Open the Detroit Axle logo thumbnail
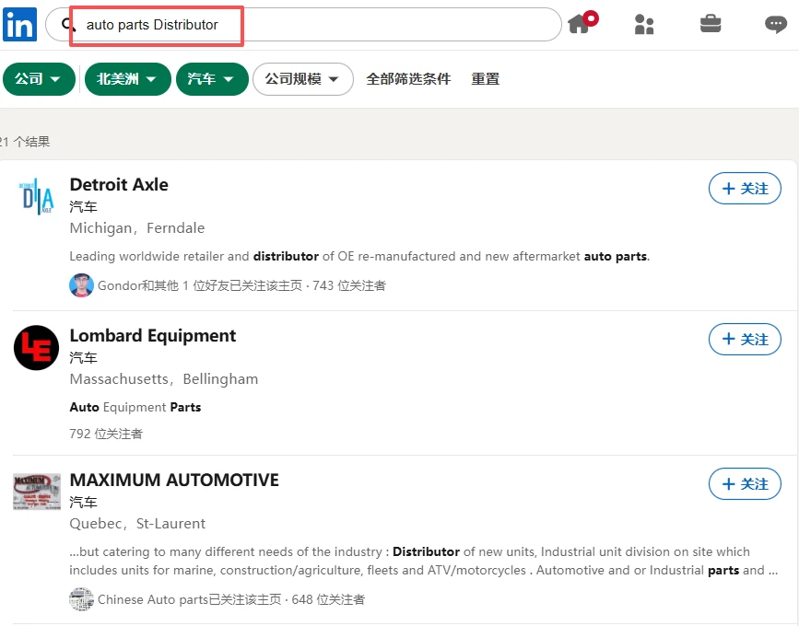799x626 pixels. [x=36, y=196]
